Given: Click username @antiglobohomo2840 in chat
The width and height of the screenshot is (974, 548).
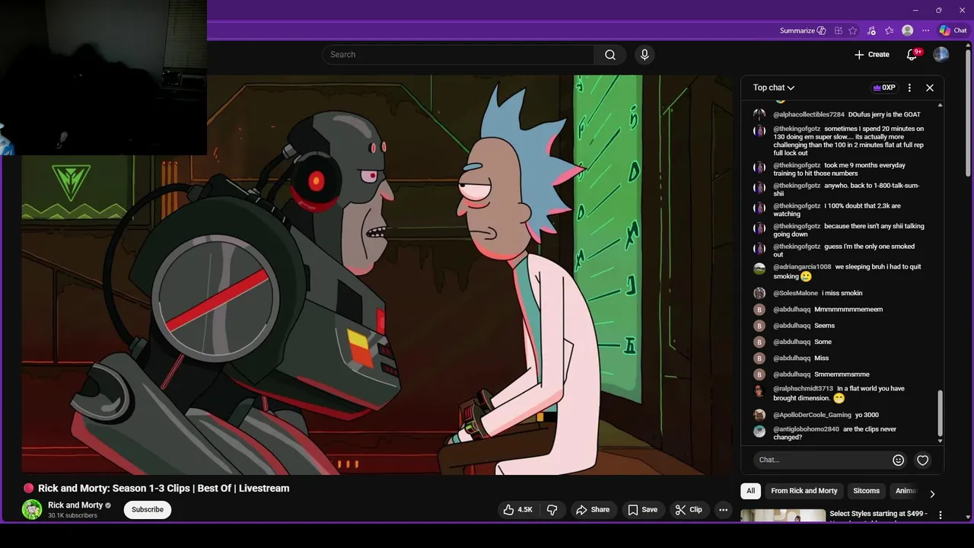Looking at the screenshot, I should click(x=806, y=429).
